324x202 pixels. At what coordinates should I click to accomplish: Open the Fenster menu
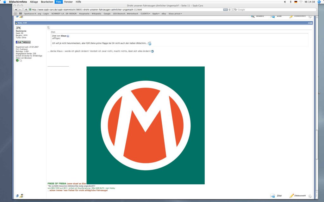(x=68, y=2)
